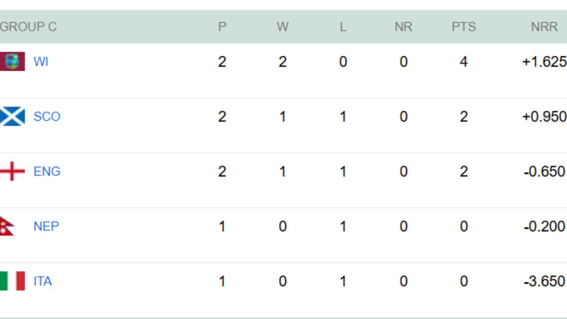Select Italy's points value of 0
This screenshot has height=319, width=567.
coord(463,281)
